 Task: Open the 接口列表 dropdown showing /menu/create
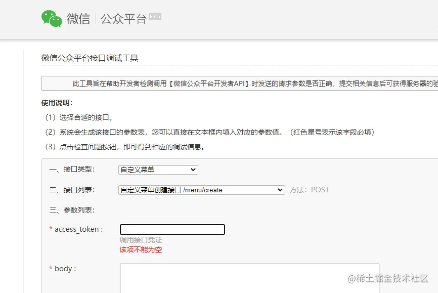click(202, 190)
